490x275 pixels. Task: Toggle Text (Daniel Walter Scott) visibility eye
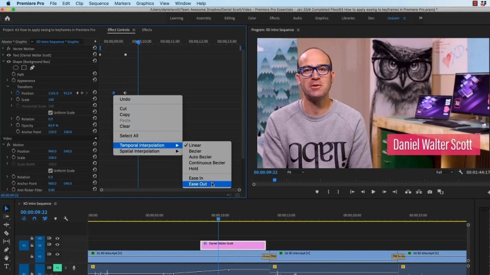point(9,55)
